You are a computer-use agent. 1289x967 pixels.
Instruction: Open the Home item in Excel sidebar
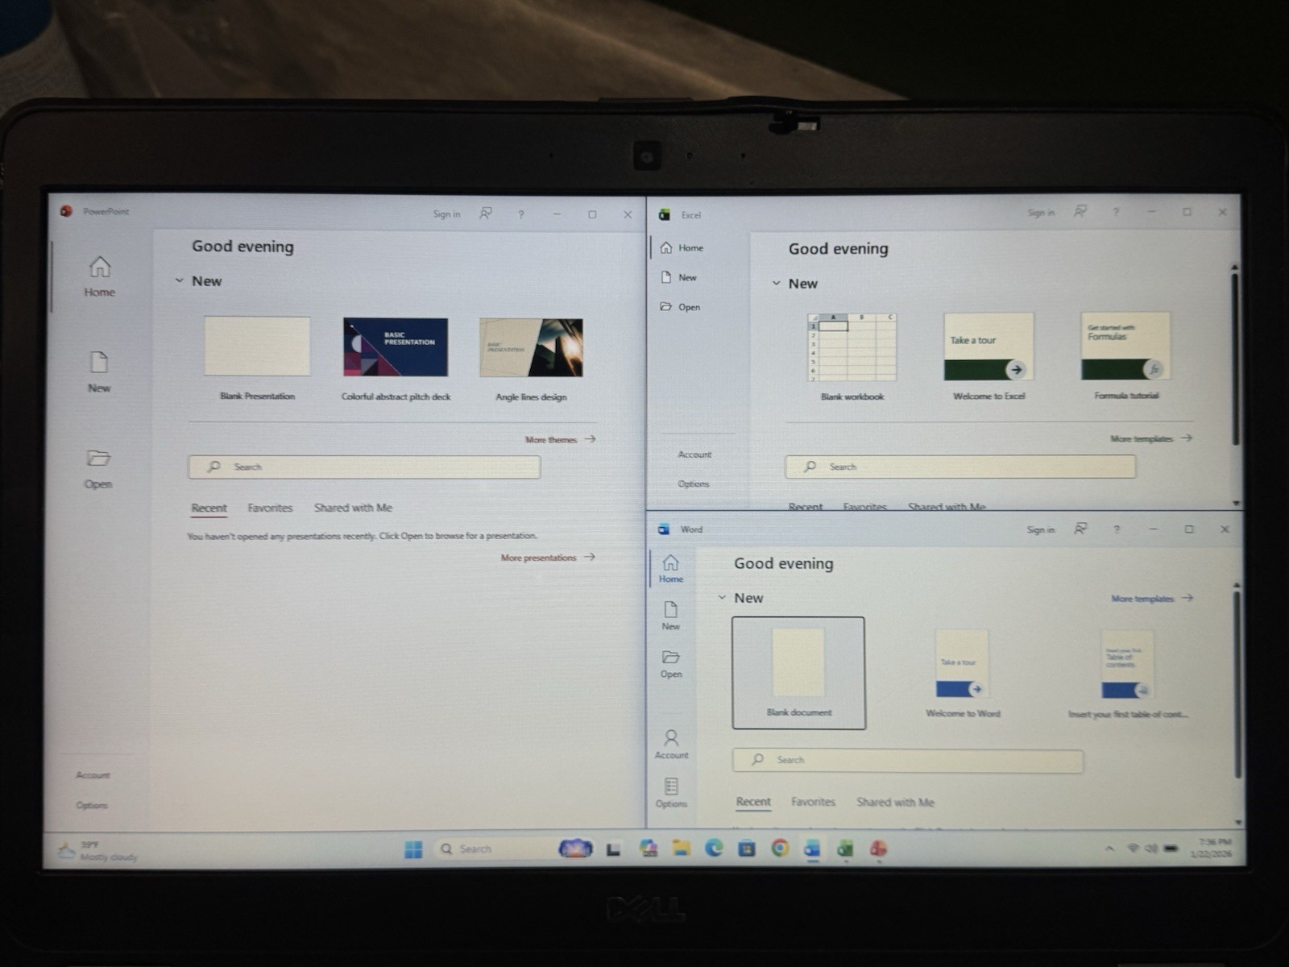tap(682, 247)
